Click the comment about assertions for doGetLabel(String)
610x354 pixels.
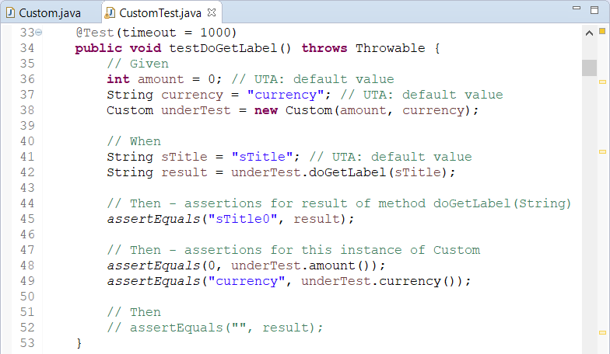[x=339, y=203]
